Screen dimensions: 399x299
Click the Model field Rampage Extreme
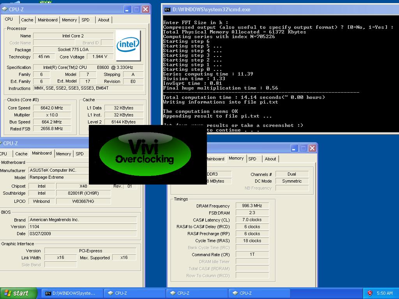point(59,177)
